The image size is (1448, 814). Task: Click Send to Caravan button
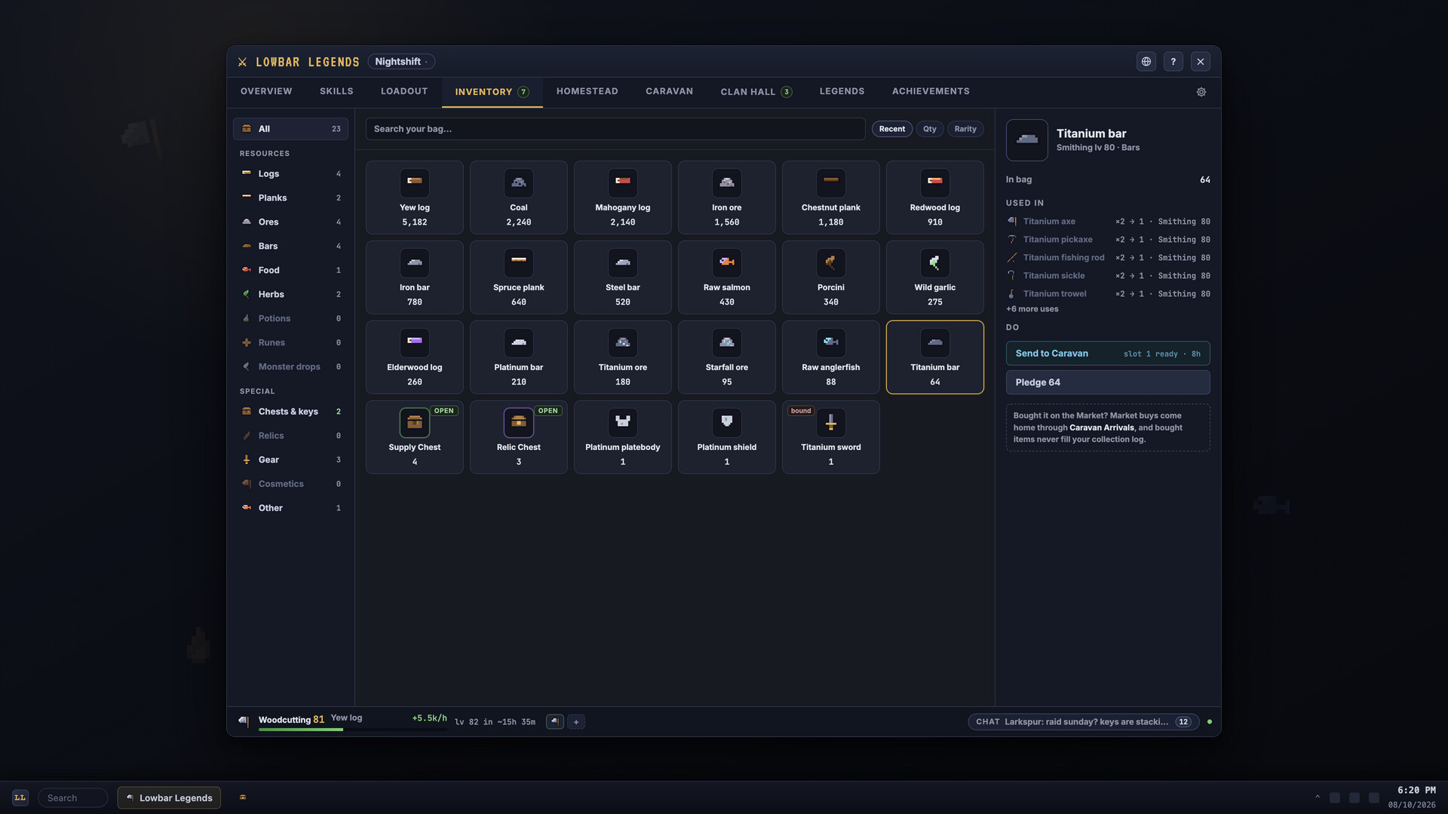tap(1108, 353)
